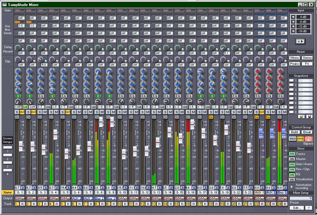Screen dimensions: 317x215
Task: Select screen setup button 4
Action: coord(8,170)
